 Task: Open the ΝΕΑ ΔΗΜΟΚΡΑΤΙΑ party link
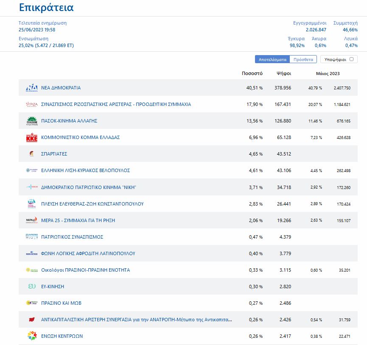pos(61,88)
